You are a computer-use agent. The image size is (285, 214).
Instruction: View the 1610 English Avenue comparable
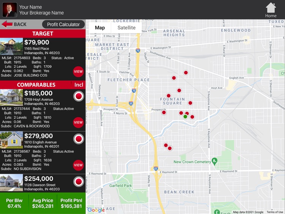tap(78, 165)
